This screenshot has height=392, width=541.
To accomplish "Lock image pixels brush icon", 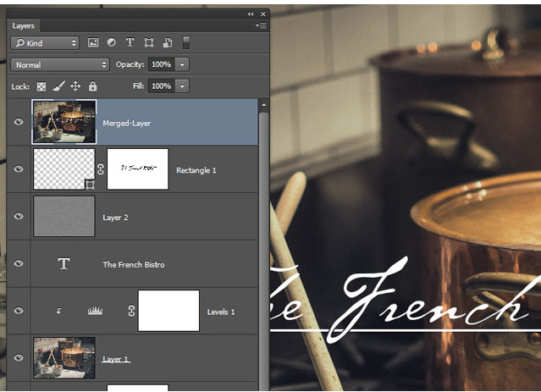I will (x=58, y=86).
